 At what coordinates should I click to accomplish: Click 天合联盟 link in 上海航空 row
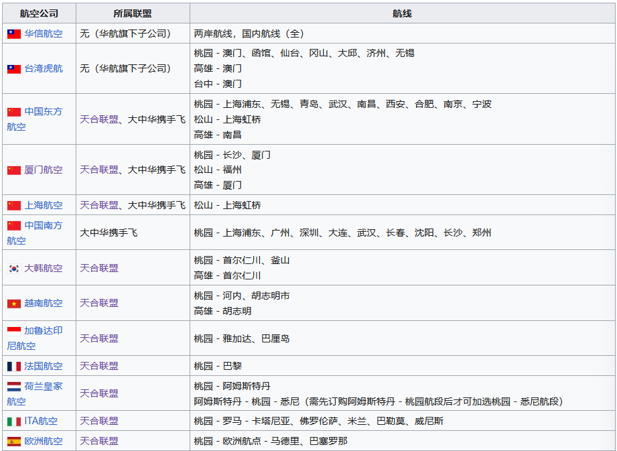click(x=99, y=205)
